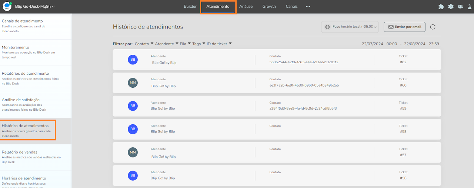
Task: Expand the Atendente filter dropdown
Action: [167, 44]
